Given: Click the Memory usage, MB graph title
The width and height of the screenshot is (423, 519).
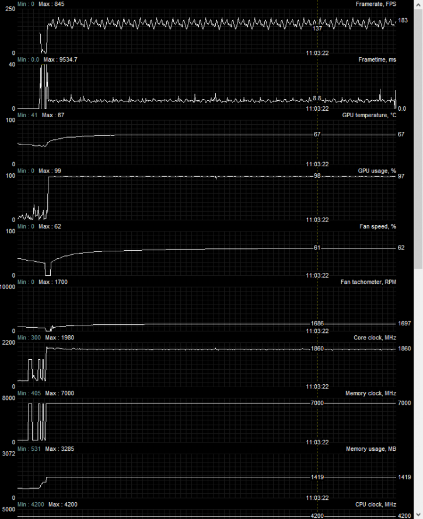Looking at the screenshot, I should click(x=371, y=449).
